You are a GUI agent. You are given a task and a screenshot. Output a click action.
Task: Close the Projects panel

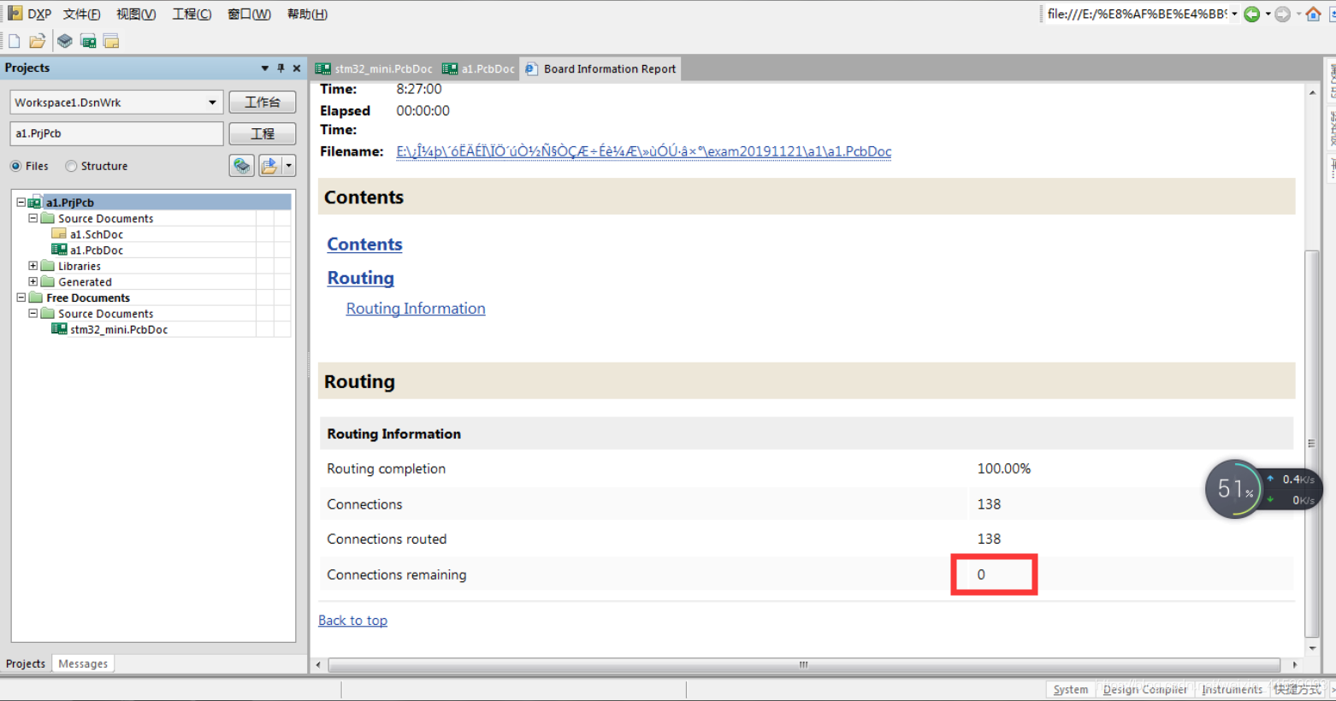[x=297, y=68]
